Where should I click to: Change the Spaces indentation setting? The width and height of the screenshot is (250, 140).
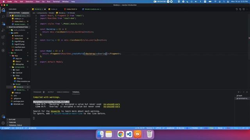click(150, 128)
